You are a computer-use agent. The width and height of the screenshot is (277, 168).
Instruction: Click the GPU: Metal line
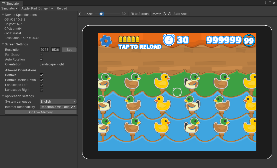(13, 33)
